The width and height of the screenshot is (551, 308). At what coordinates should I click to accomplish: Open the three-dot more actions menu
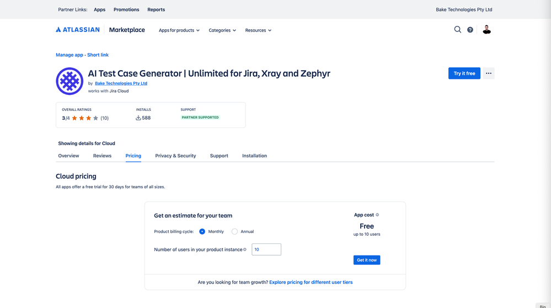coord(488,73)
